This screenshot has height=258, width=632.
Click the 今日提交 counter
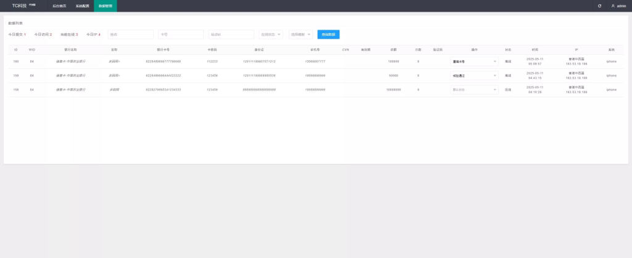point(17,34)
